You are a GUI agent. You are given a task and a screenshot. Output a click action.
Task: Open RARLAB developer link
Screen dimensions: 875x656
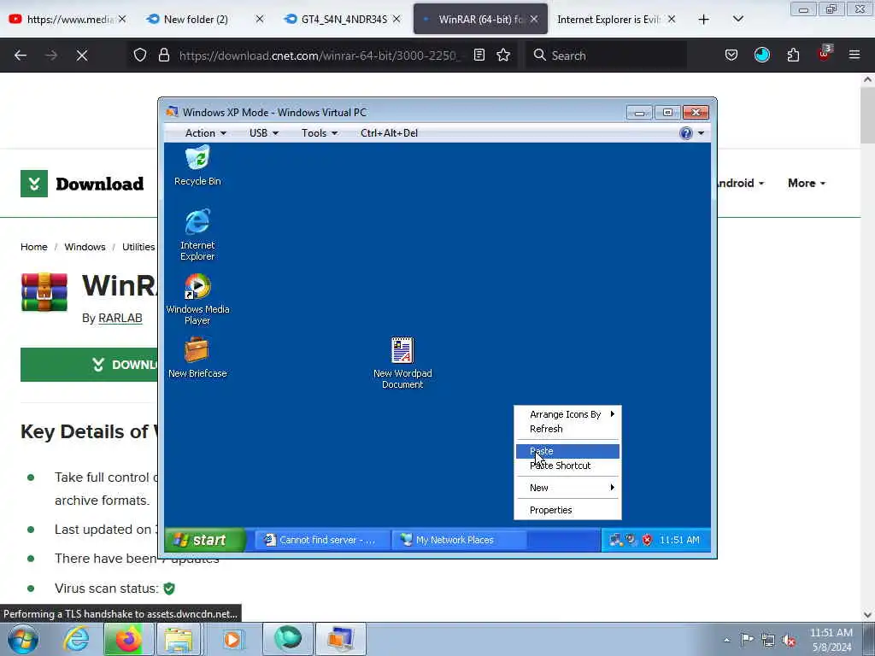[120, 318]
